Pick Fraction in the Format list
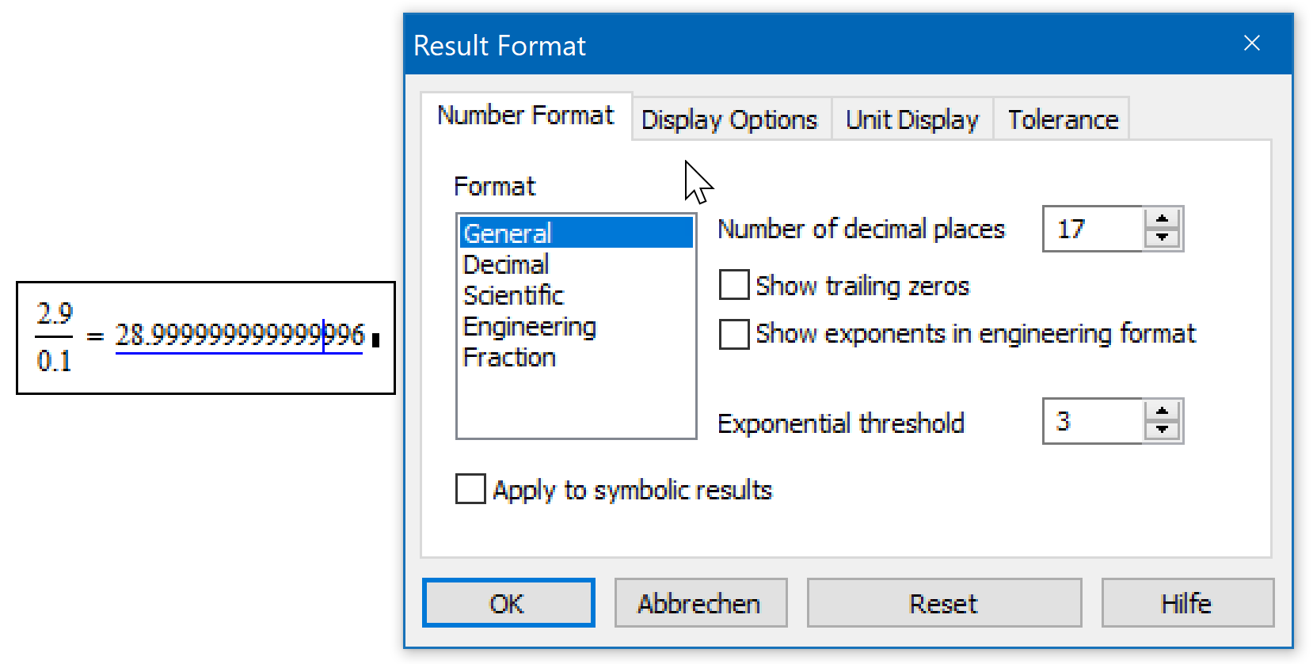Screen dimensions: 1313x664 (509, 357)
